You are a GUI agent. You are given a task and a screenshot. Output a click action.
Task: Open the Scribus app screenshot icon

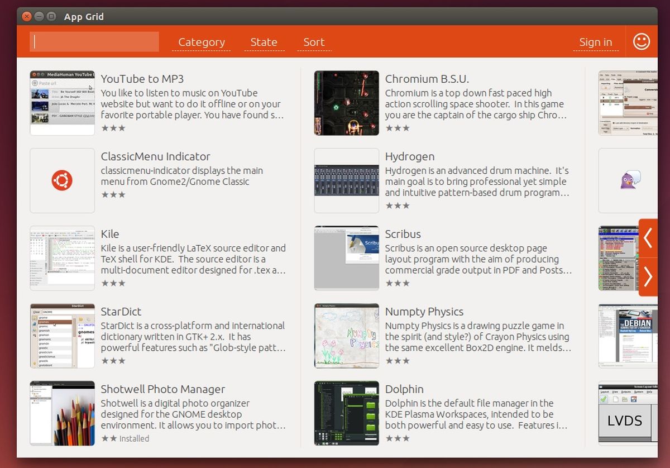tap(346, 258)
